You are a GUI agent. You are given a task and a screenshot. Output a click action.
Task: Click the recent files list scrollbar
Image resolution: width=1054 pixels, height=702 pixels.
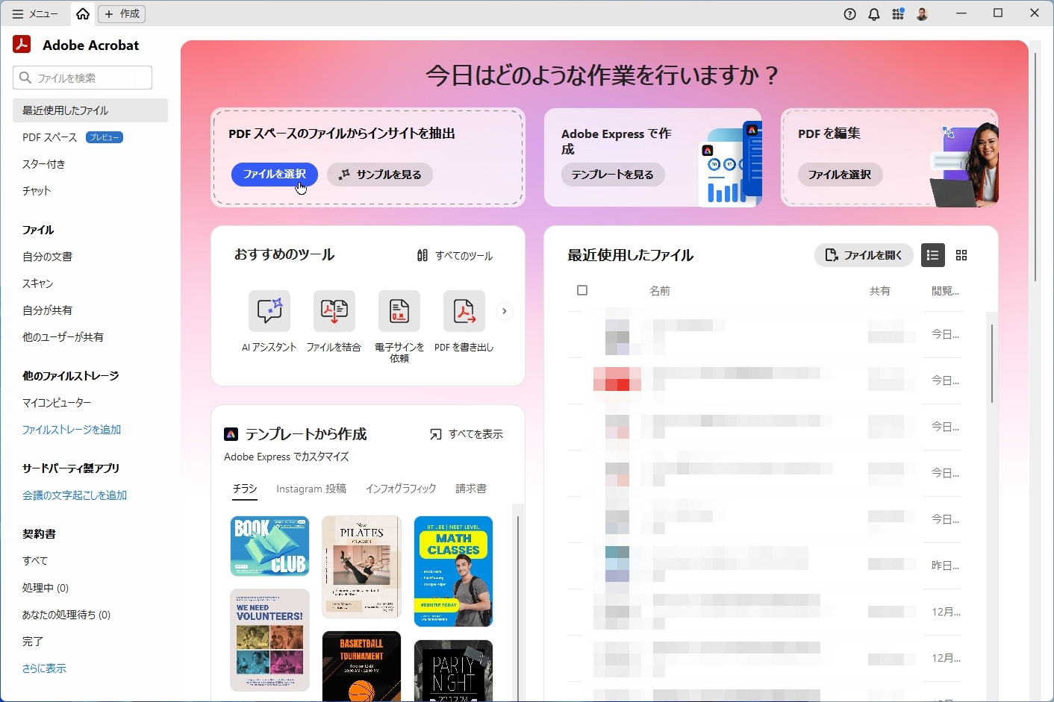pos(992,364)
